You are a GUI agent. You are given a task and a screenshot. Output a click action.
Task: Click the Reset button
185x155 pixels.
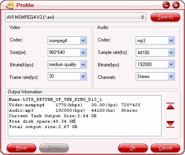22,148
